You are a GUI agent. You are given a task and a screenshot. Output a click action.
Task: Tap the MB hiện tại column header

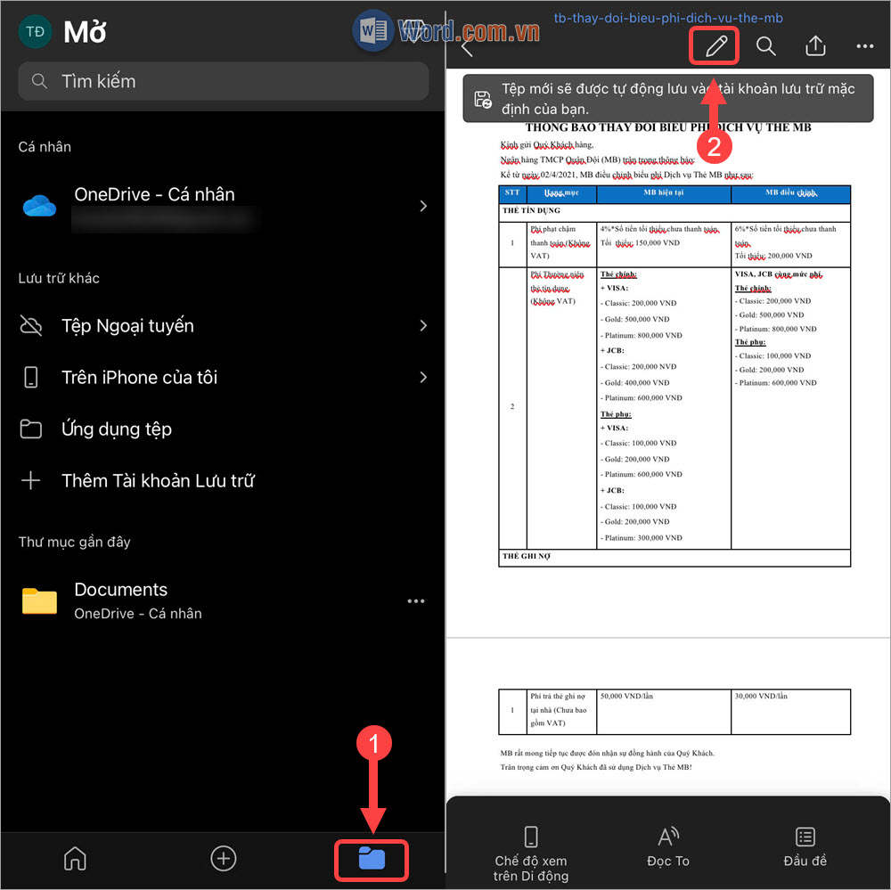663,194
